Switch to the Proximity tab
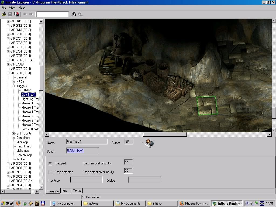Screen dimensions: 276x207 pos(53,191)
